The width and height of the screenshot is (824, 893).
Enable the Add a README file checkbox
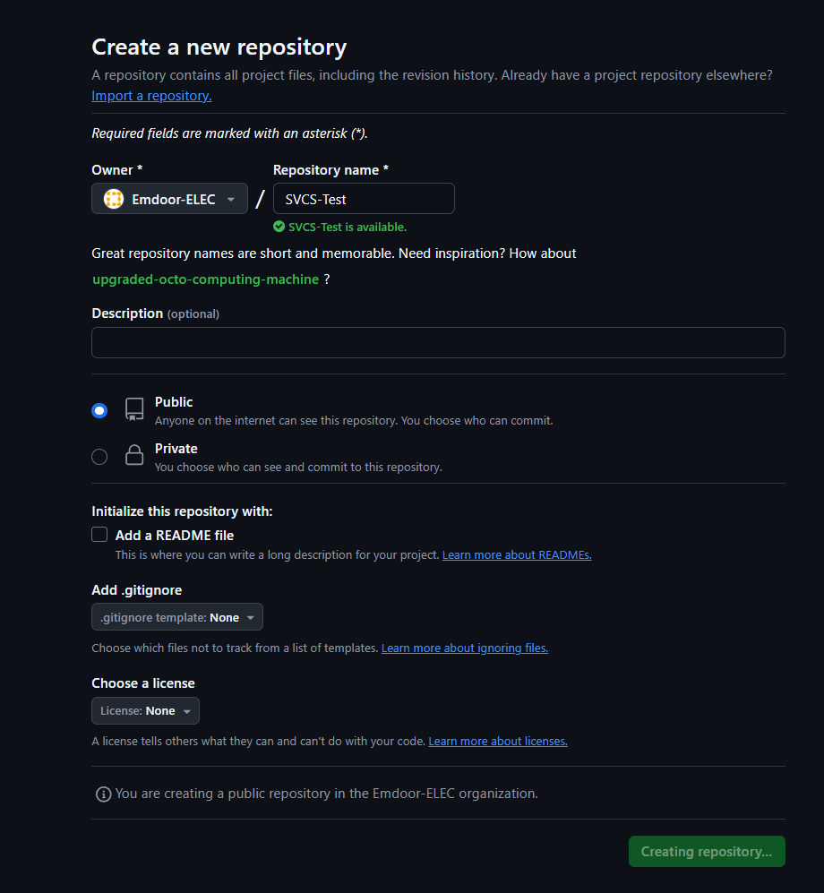99,535
